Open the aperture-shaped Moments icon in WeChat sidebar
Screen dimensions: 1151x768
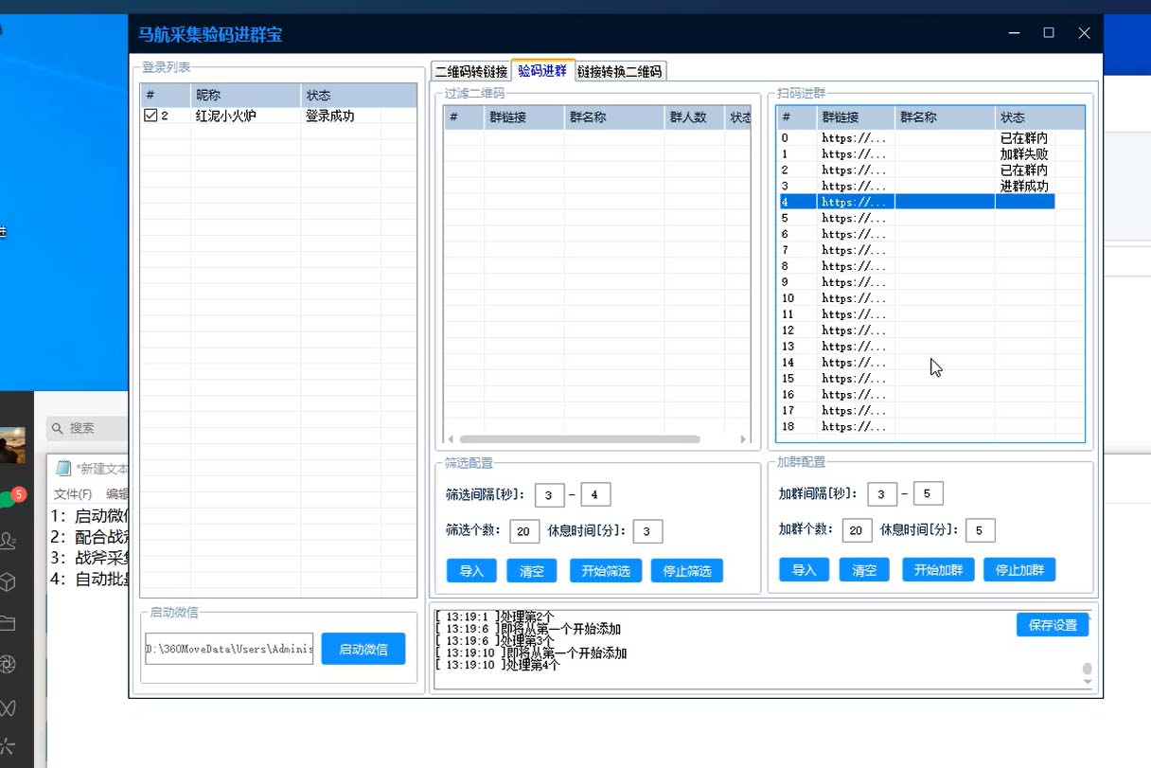tap(9, 665)
